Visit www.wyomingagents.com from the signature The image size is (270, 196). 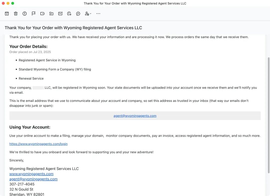coord(31,174)
